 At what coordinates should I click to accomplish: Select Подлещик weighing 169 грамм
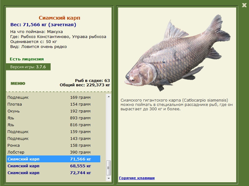tap(53, 97)
